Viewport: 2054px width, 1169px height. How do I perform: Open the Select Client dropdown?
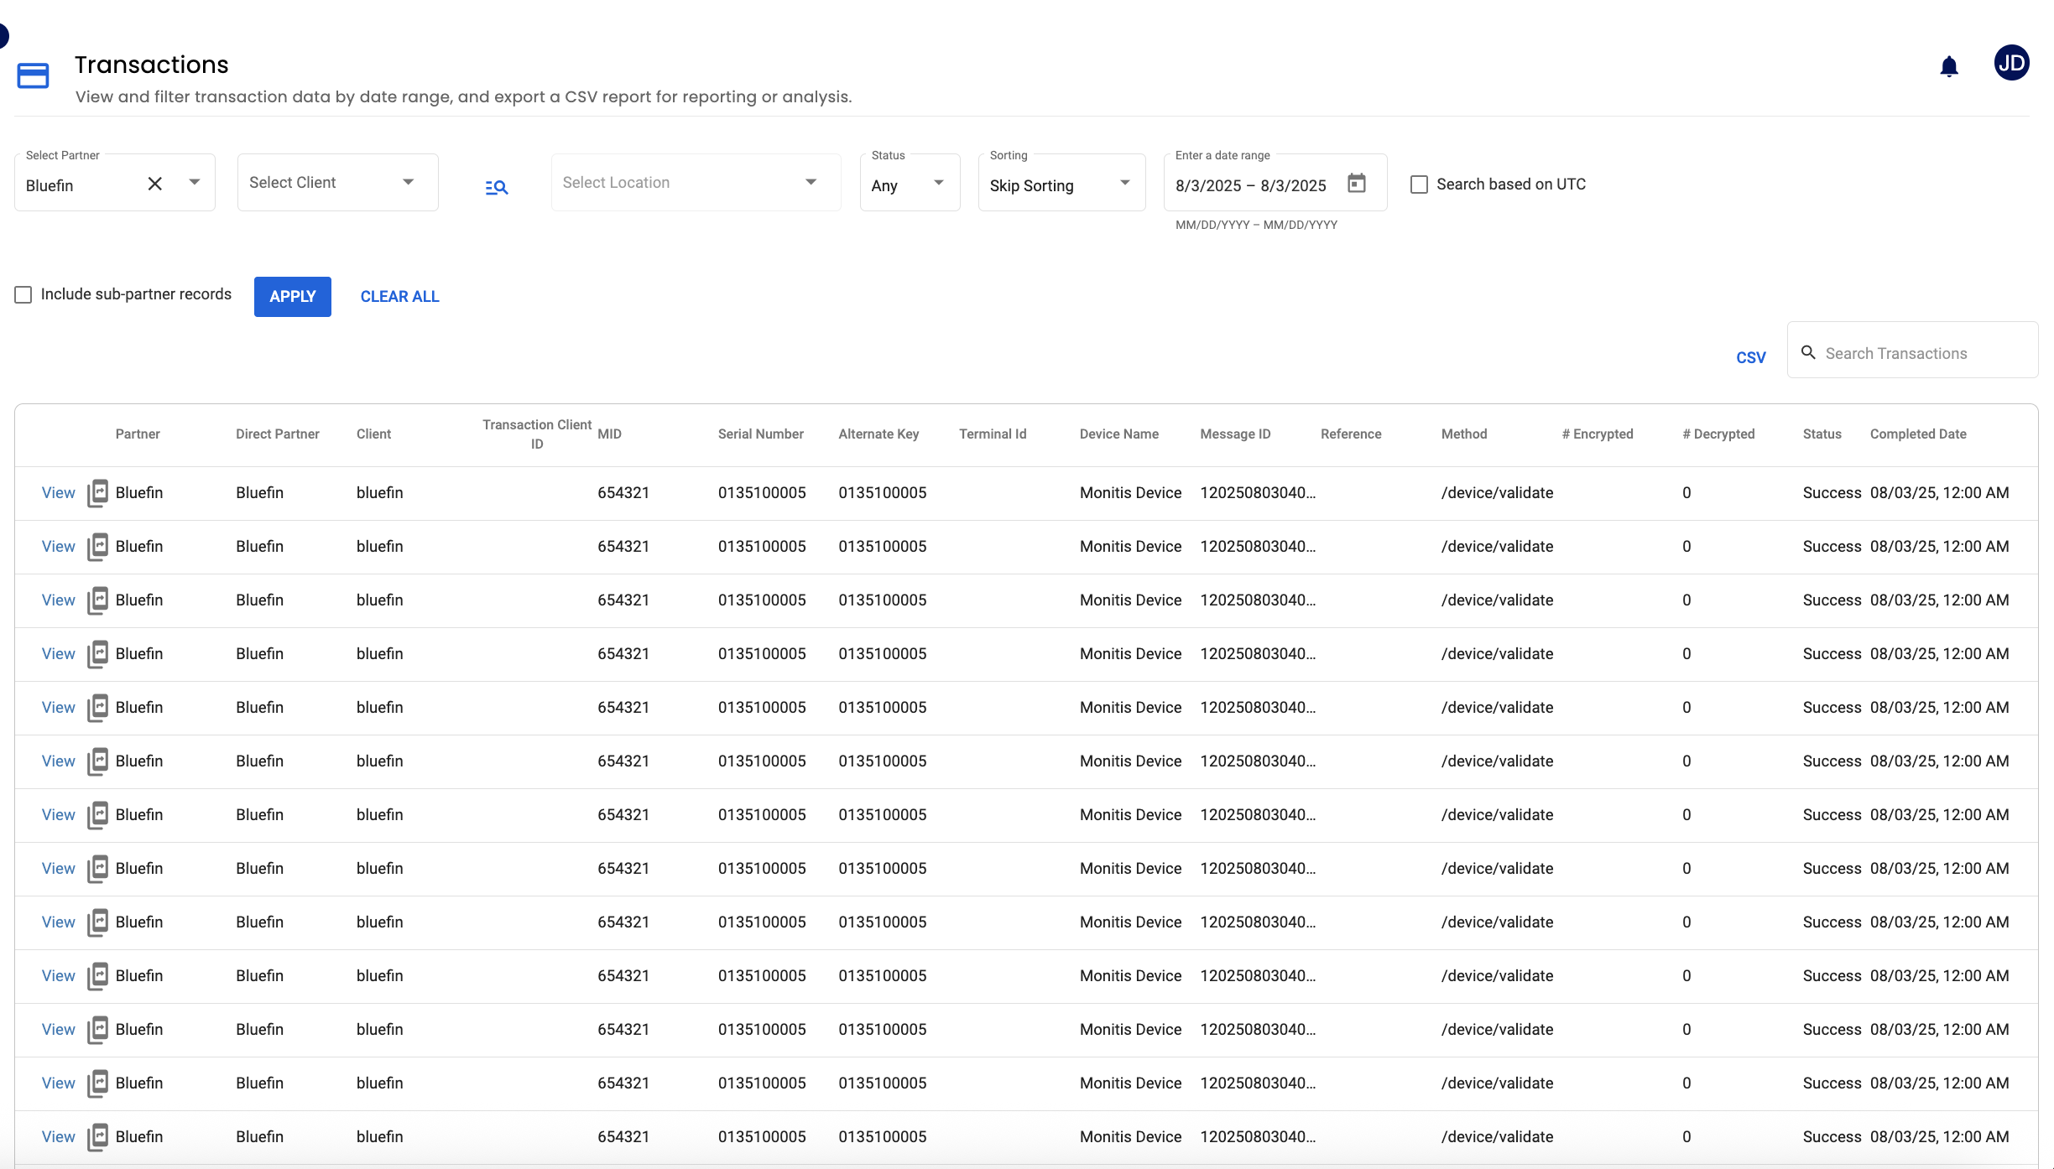[x=337, y=182]
